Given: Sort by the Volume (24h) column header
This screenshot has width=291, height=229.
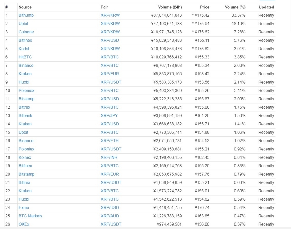Looking at the screenshot, I should click(170, 7).
